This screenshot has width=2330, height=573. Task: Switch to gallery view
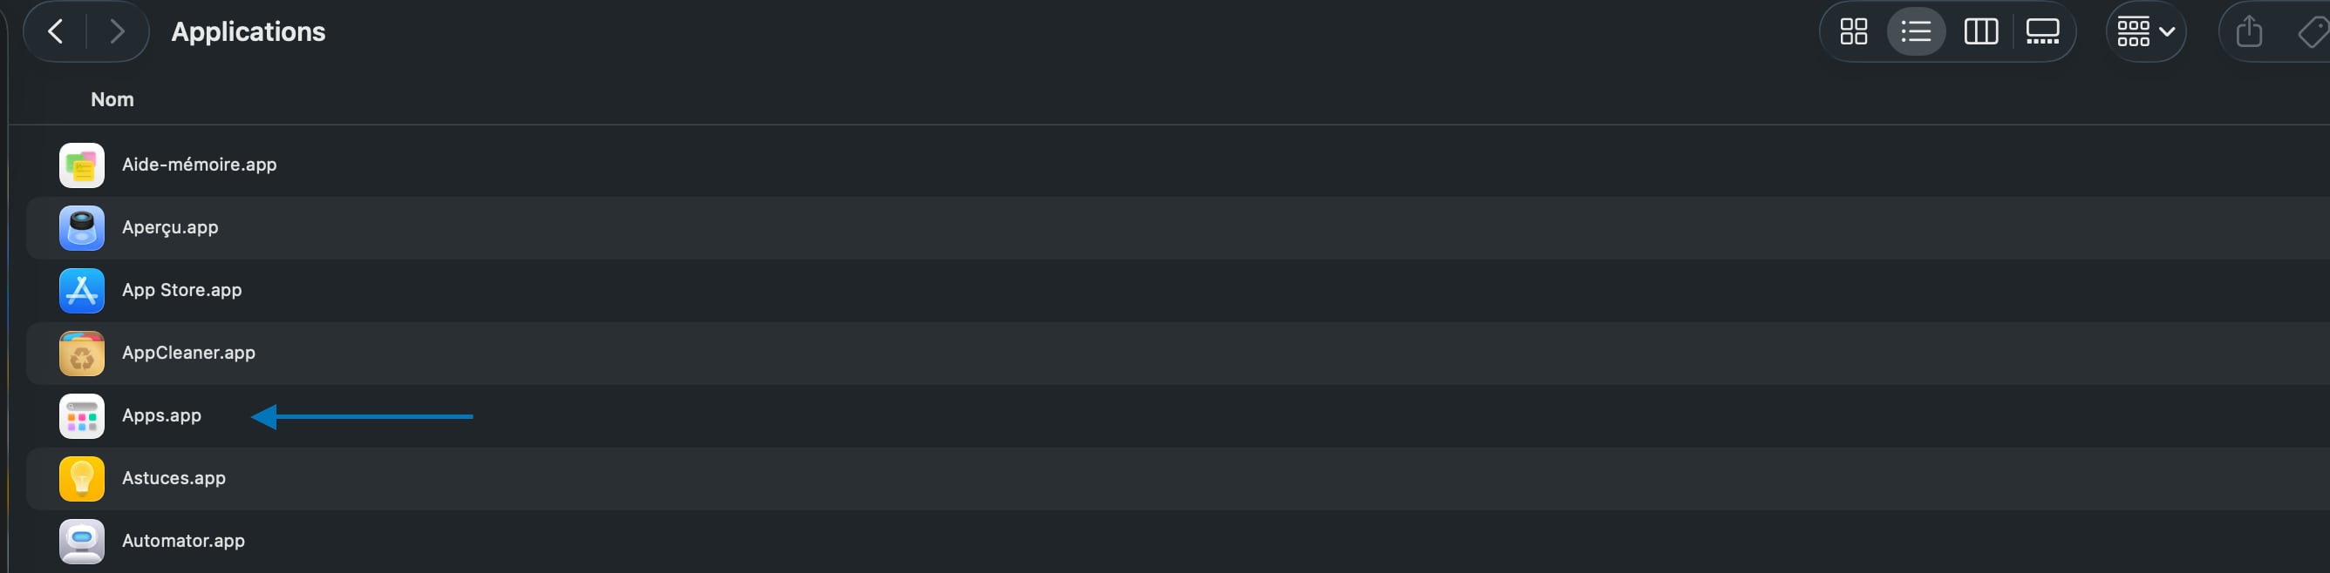click(2042, 32)
